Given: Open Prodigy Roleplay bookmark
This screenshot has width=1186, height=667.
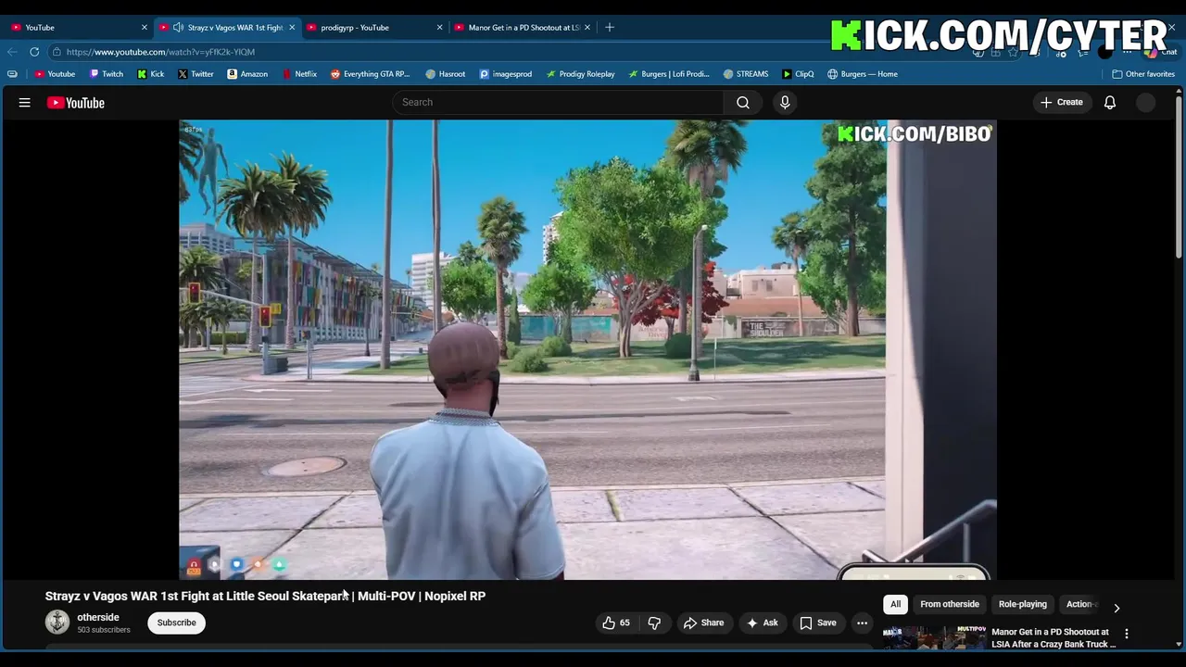Looking at the screenshot, I should [x=580, y=74].
